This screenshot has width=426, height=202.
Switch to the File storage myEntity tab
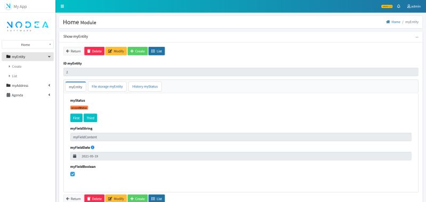[108, 86]
